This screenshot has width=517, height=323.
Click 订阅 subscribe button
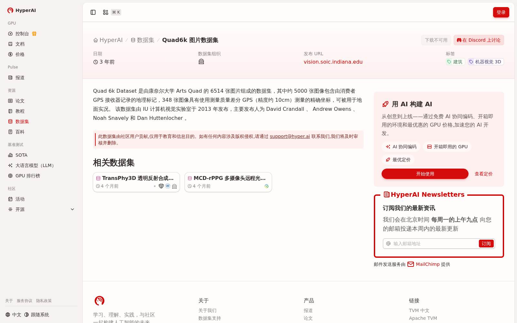coord(486,244)
